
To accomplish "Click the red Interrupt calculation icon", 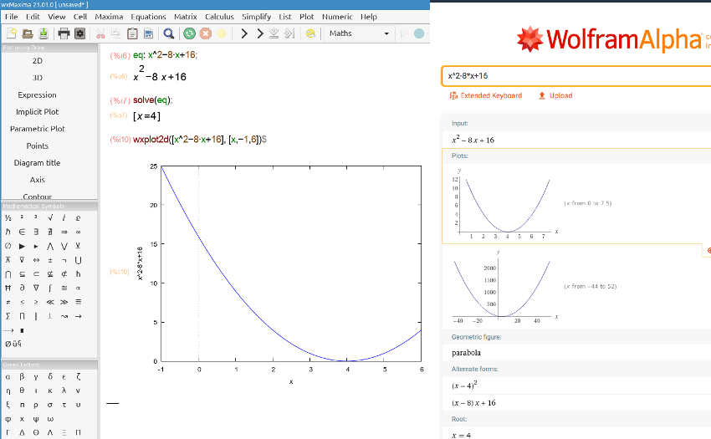I will pyautogui.click(x=206, y=33).
